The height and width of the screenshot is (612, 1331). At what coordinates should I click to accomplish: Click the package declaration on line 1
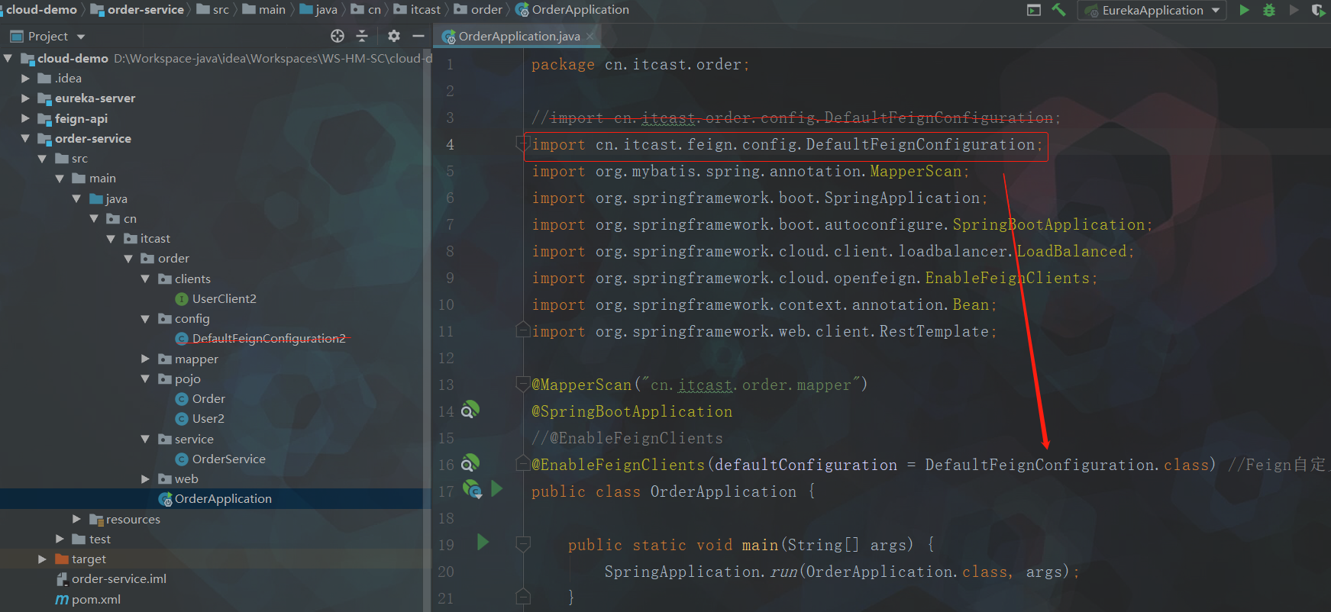[x=640, y=65]
